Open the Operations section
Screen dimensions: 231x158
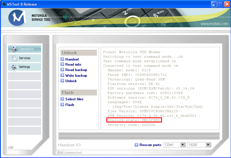click(x=25, y=49)
